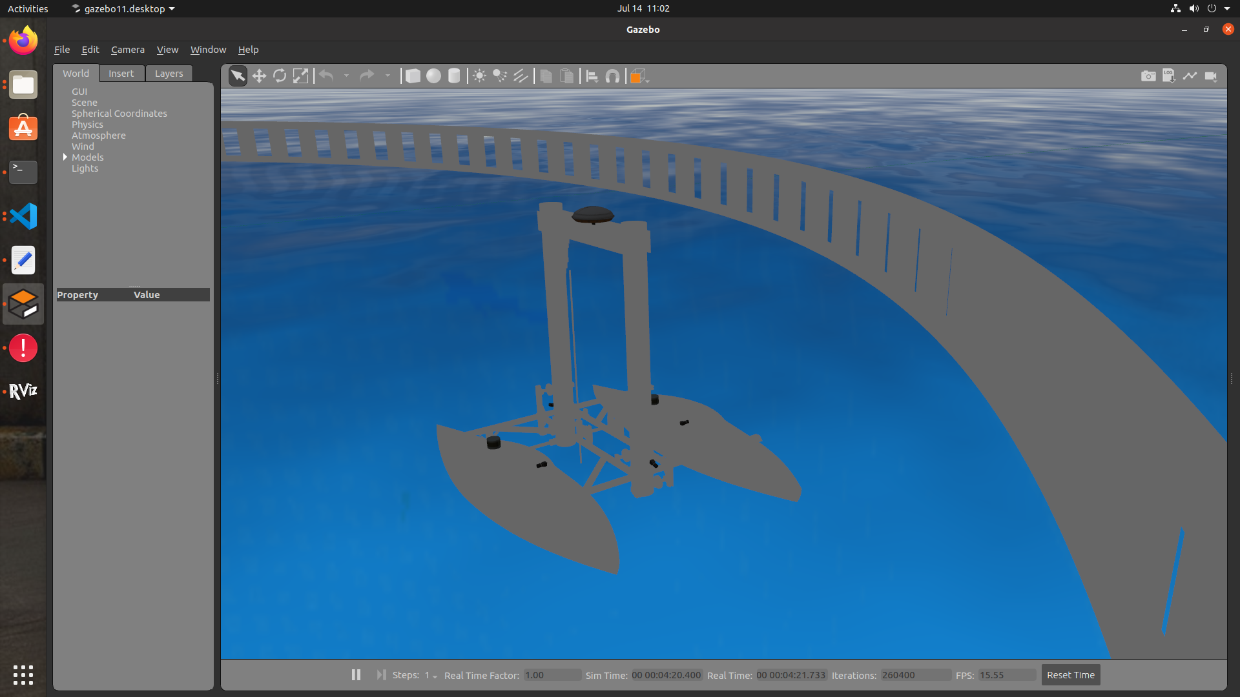The height and width of the screenshot is (697, 1240).
Task: Pause the running simulation
Action: point(356,674)
